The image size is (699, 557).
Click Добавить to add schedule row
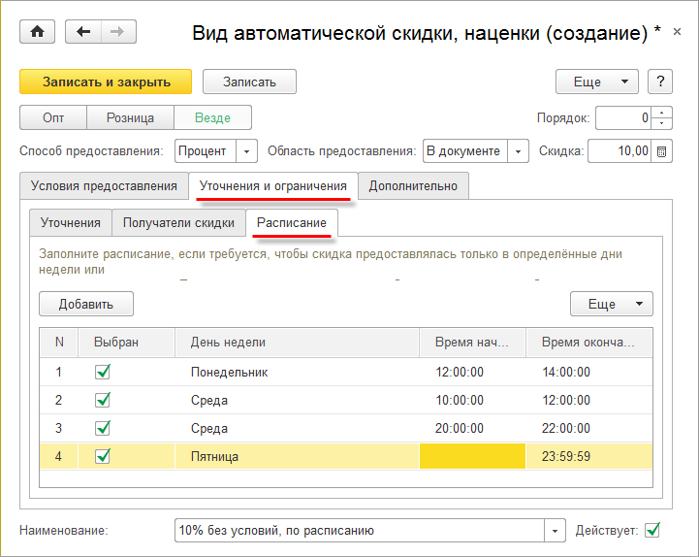86,304
